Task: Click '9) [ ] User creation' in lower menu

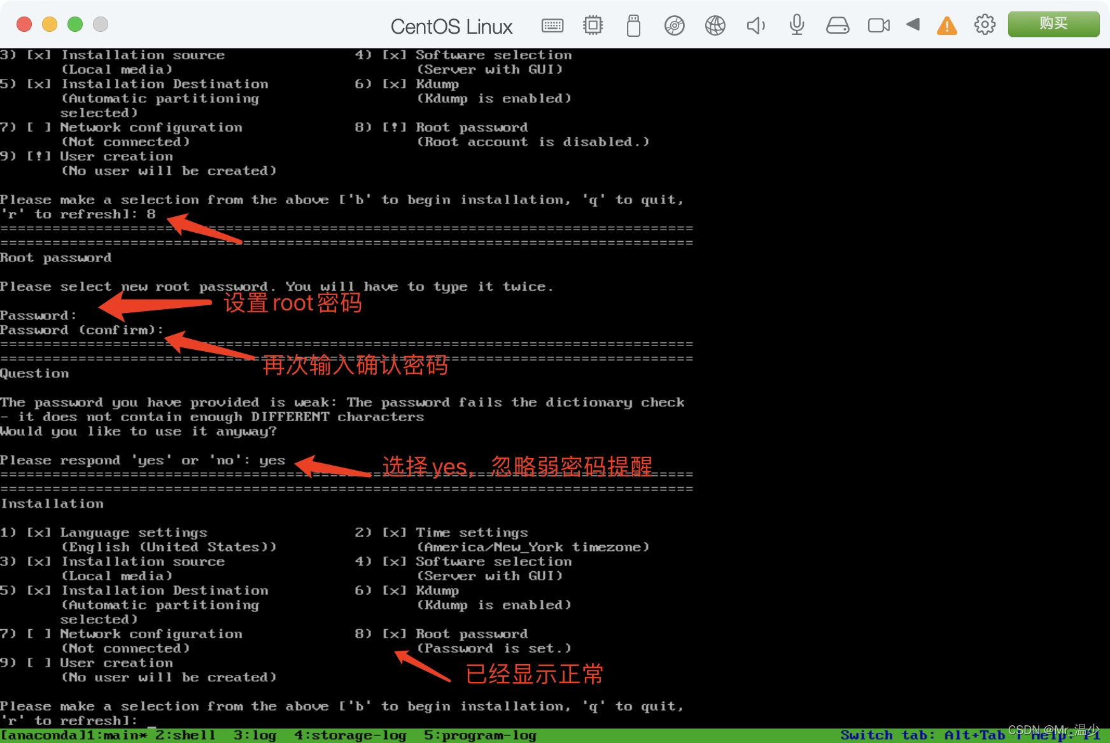Action: pos(87,663)
